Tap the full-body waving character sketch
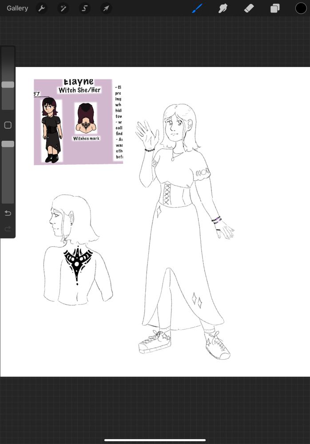Viewport: 310px width, 444px height. 184,232
